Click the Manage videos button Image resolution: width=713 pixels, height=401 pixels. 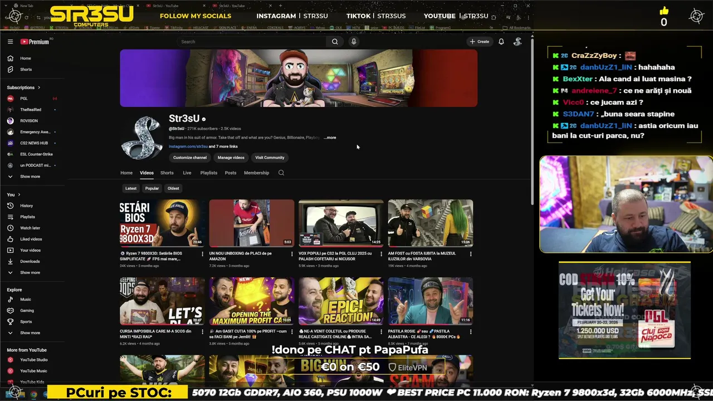[x=231, y=158]
